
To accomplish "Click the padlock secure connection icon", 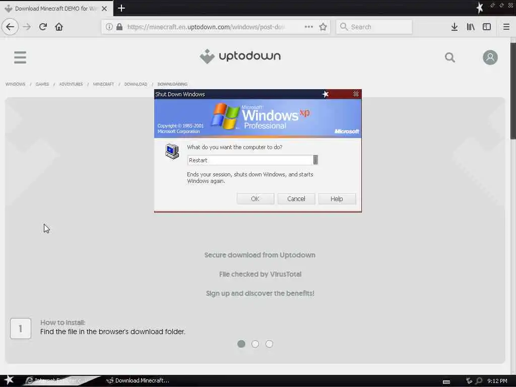I will click(x=119, y=27).
